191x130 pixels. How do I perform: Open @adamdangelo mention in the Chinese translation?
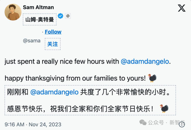click(x=54, y=92)
